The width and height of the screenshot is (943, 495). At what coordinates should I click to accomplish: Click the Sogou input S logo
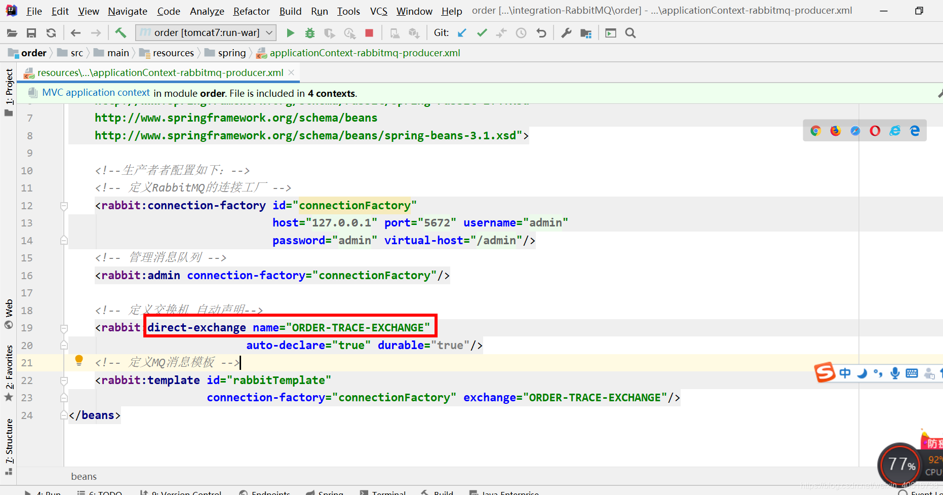(x=824, y=372)
